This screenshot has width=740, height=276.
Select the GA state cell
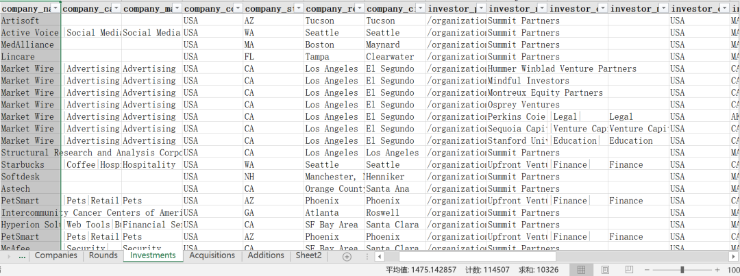point(273,213)
